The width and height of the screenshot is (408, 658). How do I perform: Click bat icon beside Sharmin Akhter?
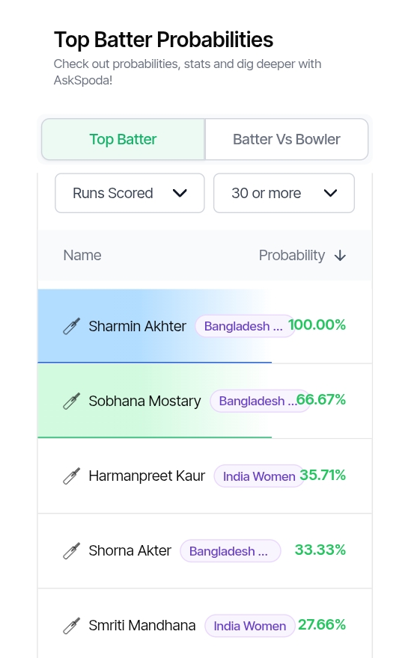[x=71, y=326]
